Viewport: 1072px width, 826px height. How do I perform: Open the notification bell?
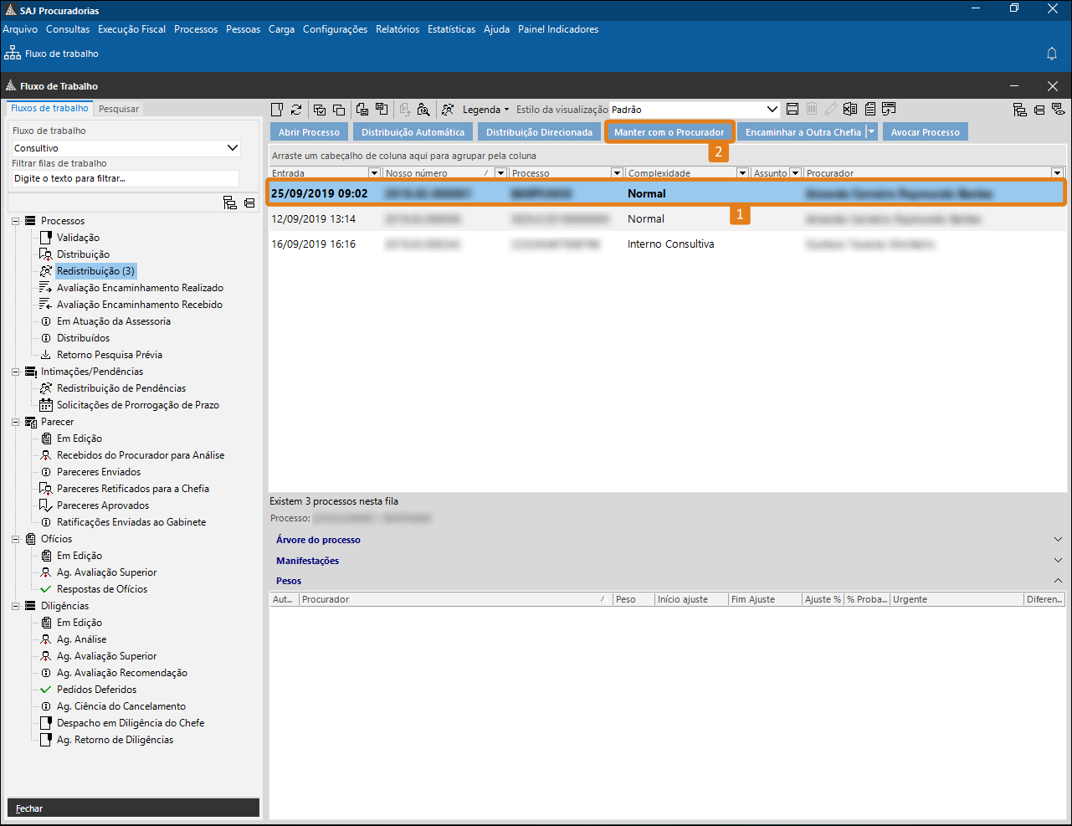tap(1052, 54)
